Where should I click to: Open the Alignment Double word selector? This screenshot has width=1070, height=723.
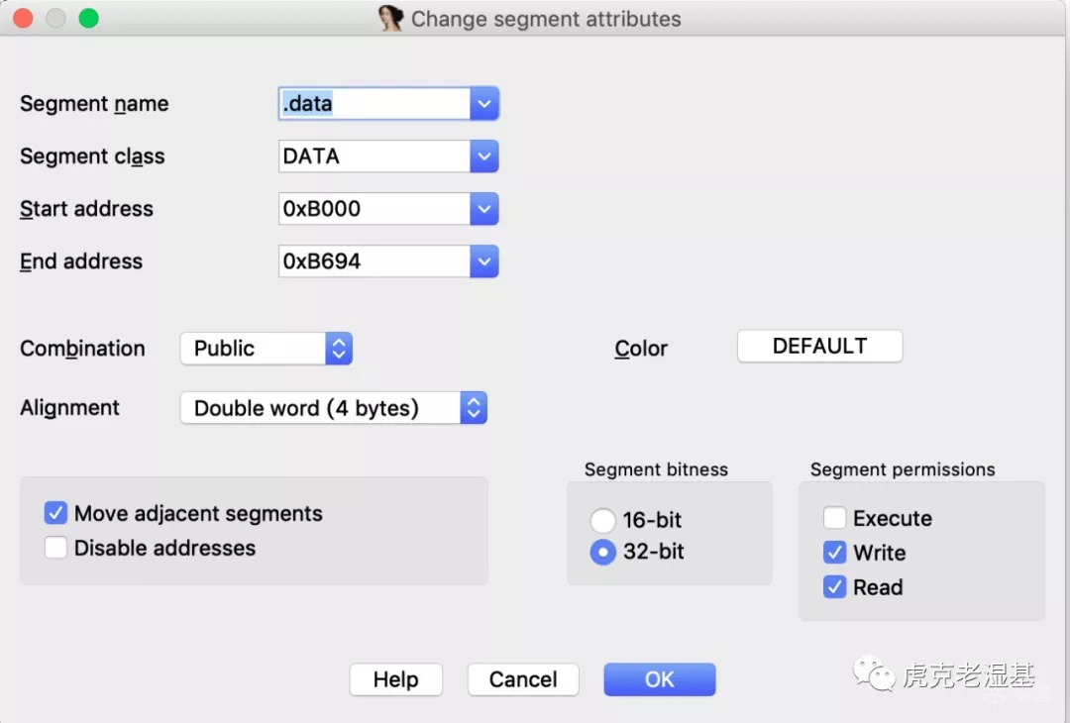[x=333, y=408]
